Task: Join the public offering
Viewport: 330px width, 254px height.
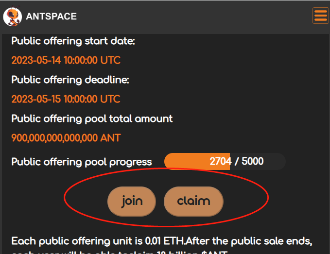Action: tap(132, 201)
